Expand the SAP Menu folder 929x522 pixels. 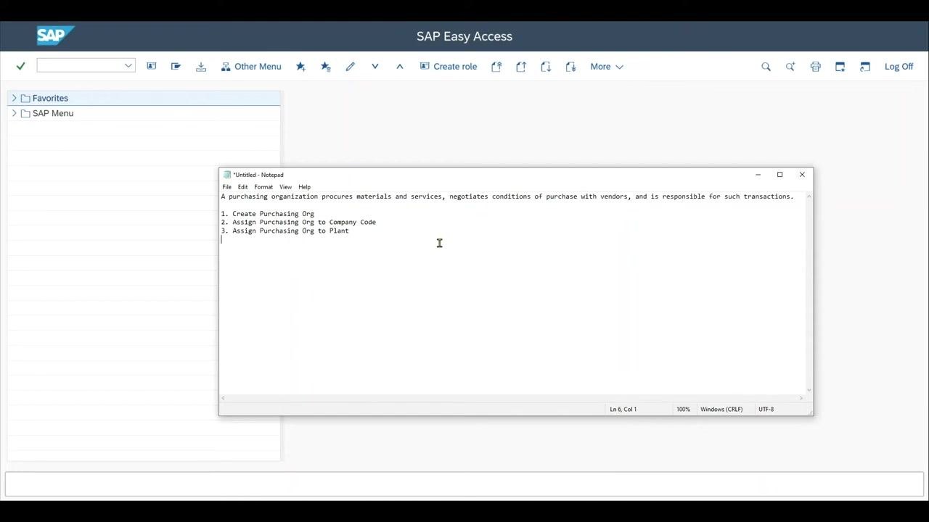pos(14,113)
